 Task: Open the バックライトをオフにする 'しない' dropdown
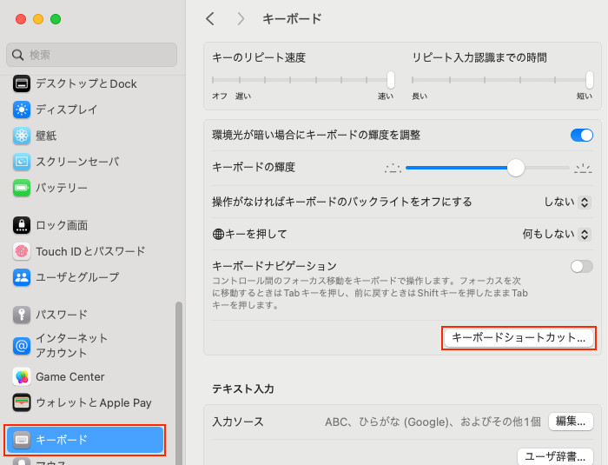point(567,202)
